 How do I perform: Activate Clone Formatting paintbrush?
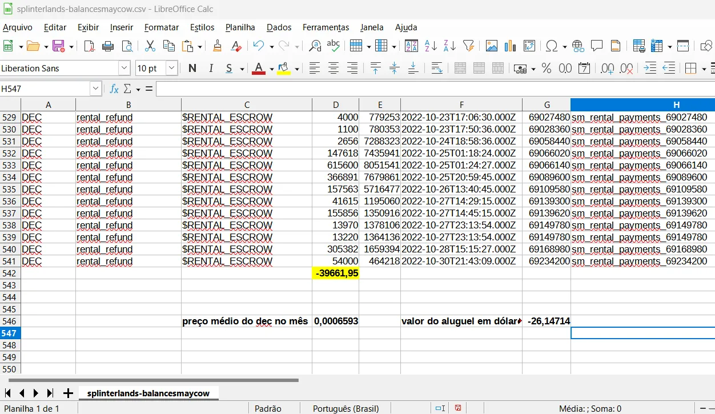pyautogui.click(x=217, y=46)
